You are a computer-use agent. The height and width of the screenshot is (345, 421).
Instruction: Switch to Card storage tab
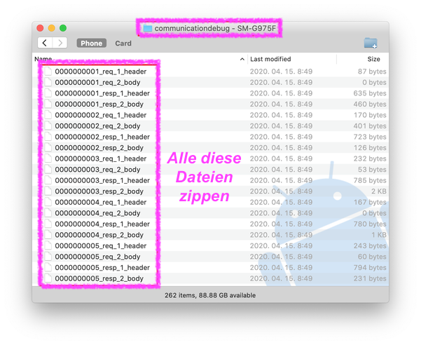point(123,43)
